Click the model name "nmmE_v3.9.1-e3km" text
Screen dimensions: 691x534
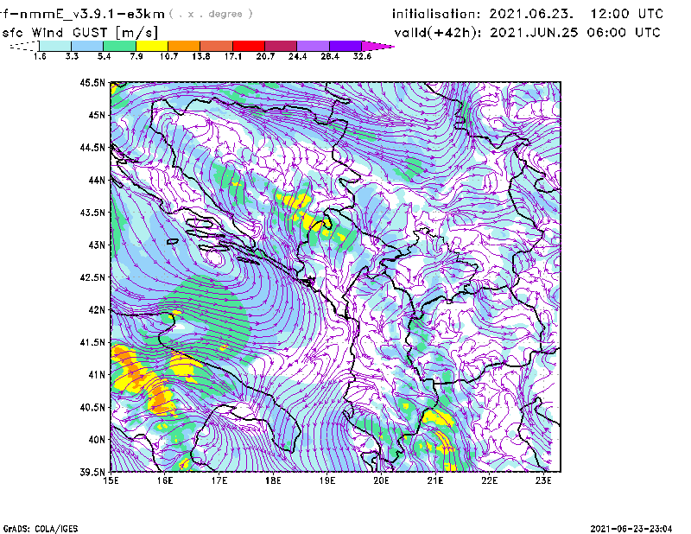tap(92, 14)
